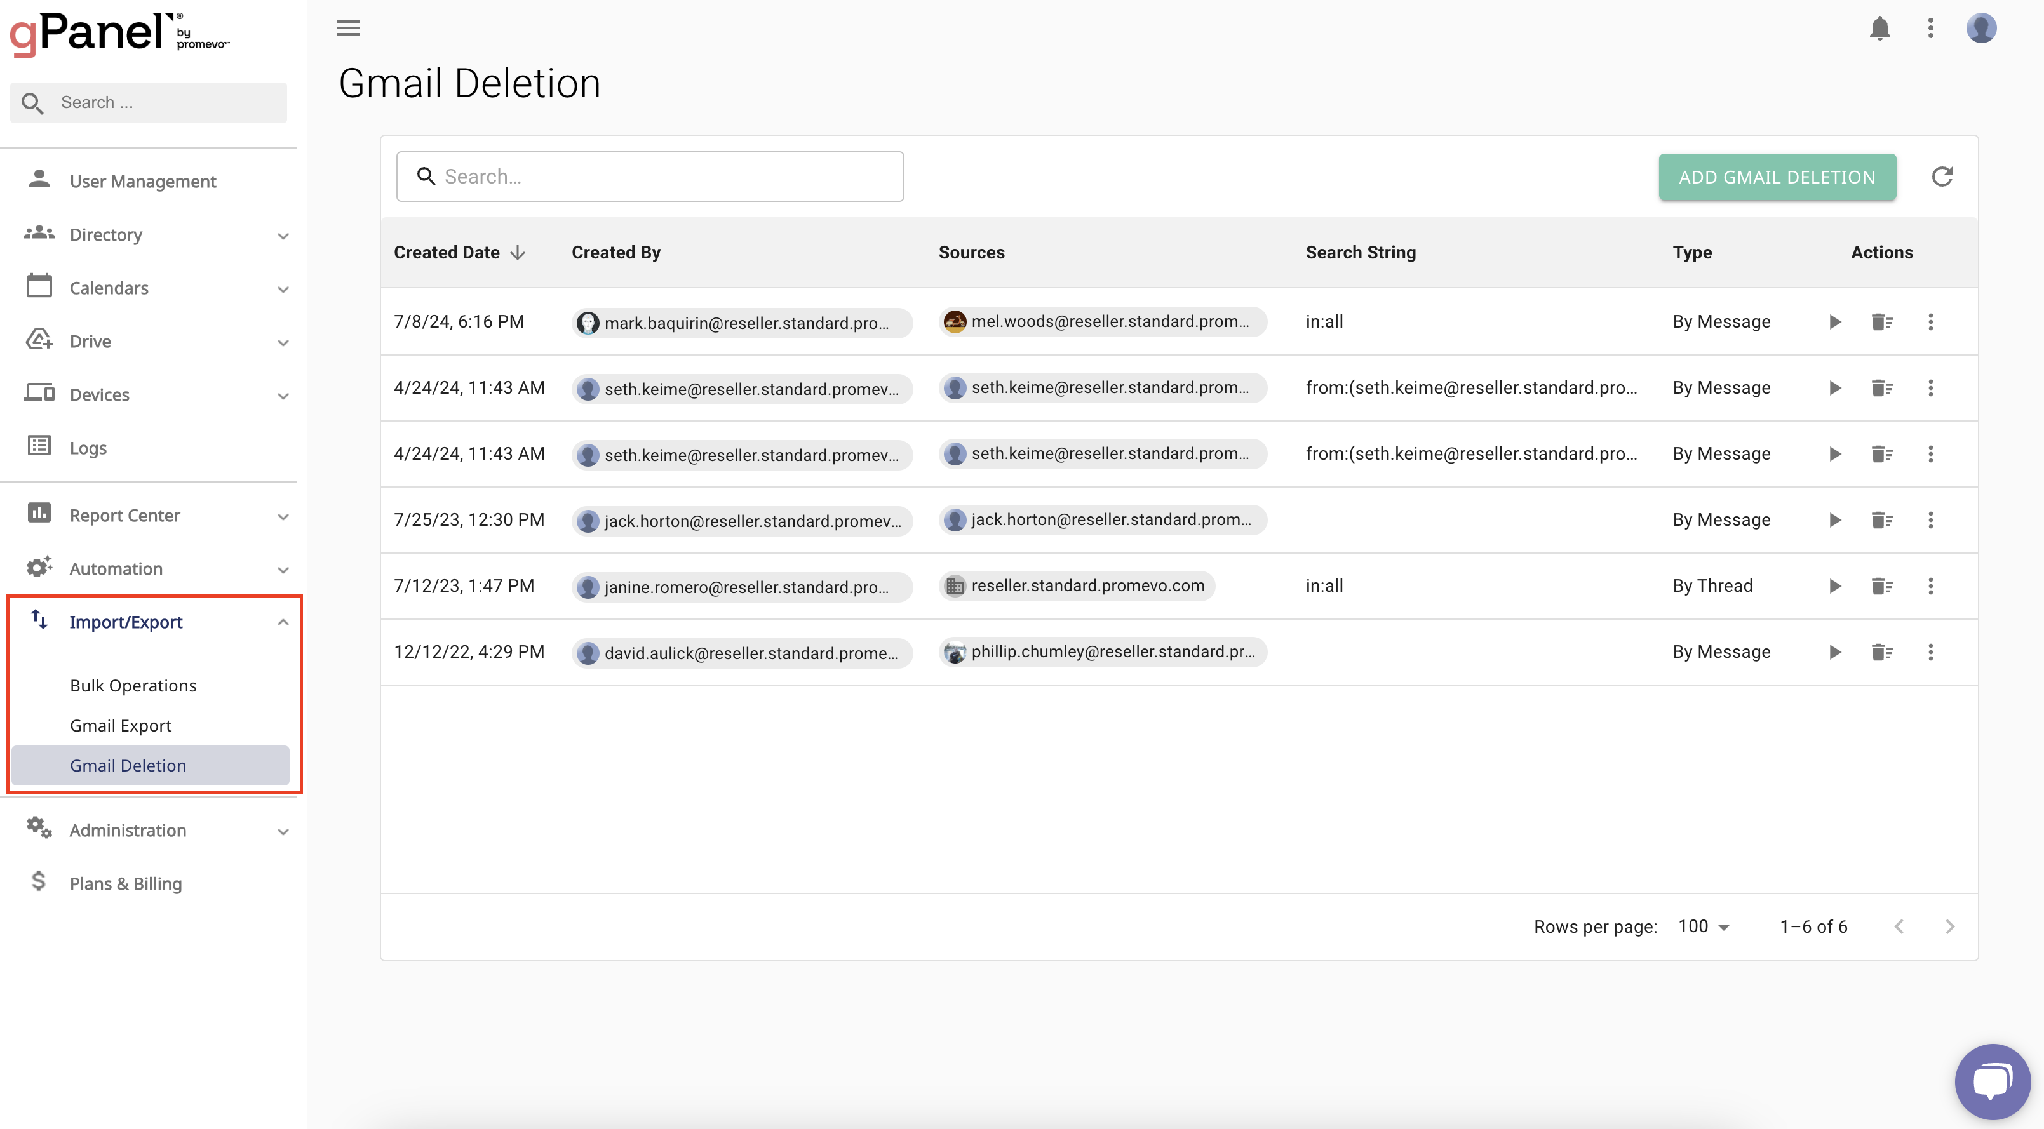Sort by the Sources column
Viewport: 2044px width, 1129px height.
coord(971,252)
